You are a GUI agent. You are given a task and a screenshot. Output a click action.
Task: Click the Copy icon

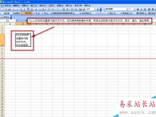(40, 9)
